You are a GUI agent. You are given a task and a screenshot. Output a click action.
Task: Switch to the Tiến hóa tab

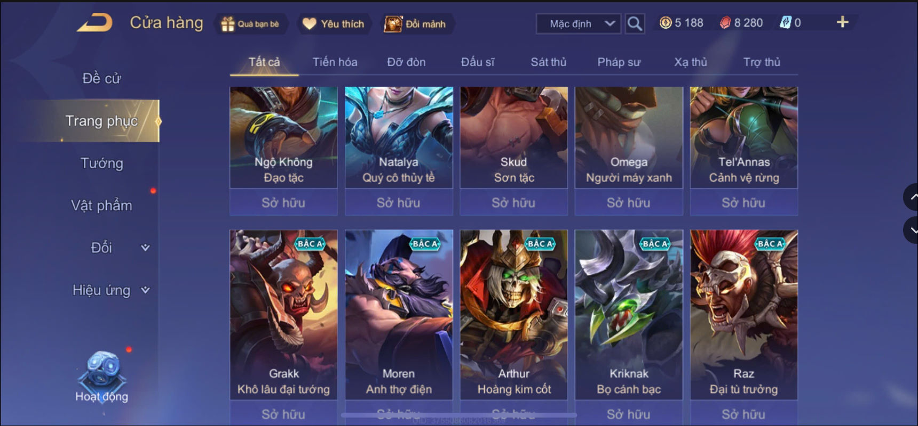335,62
